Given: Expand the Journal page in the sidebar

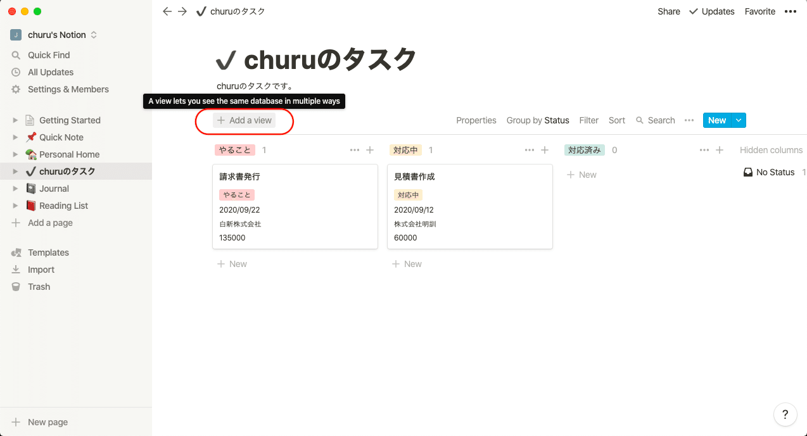Looking at the screenshot, I should [x=15, y=188].
